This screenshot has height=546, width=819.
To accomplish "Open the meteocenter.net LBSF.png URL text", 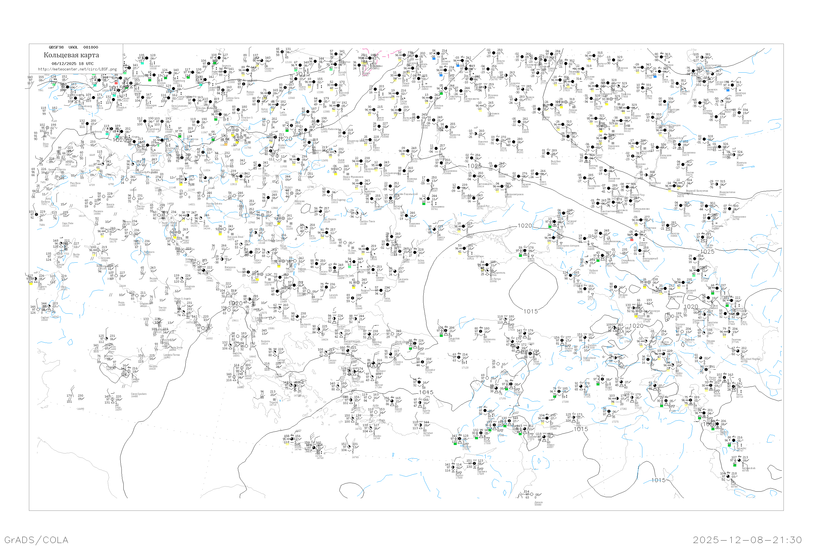I will [77, 69].
